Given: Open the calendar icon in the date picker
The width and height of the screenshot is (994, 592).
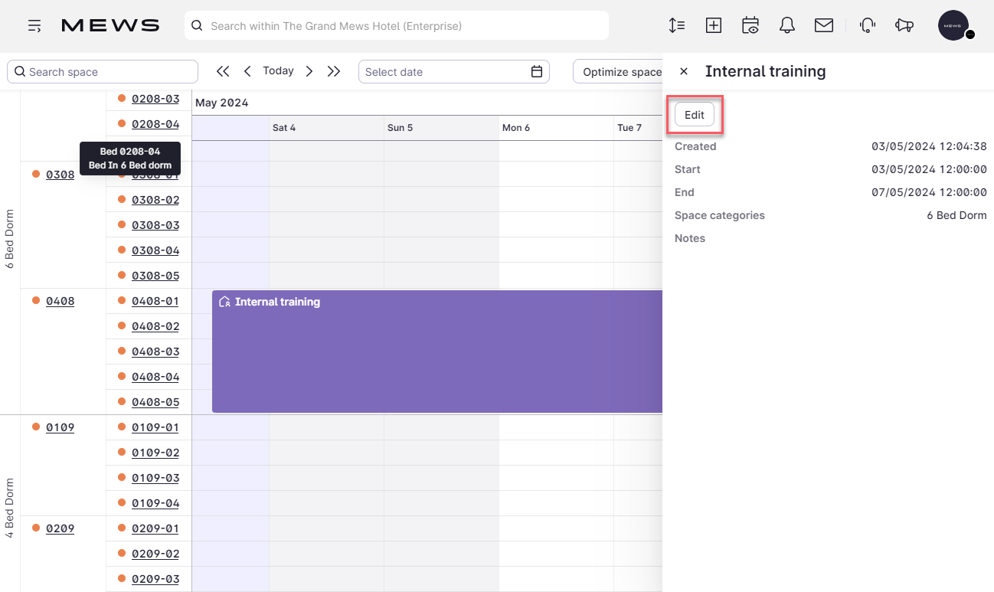Looking at the screenshot, I should [x=537, y=71].
